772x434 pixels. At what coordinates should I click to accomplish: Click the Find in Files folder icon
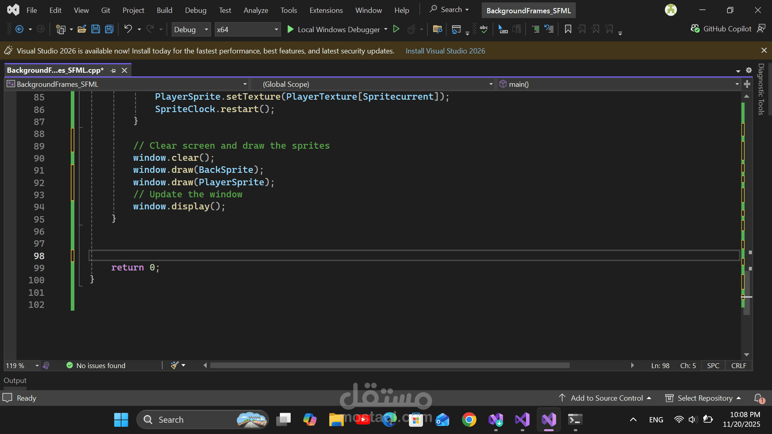pyautogui.click(x=437, y=29)
